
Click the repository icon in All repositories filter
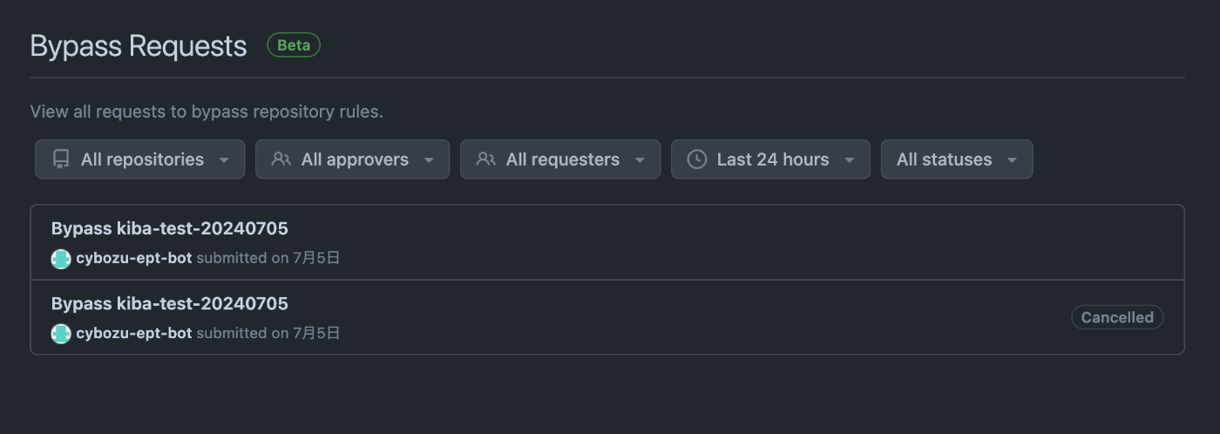coord(61,159)
